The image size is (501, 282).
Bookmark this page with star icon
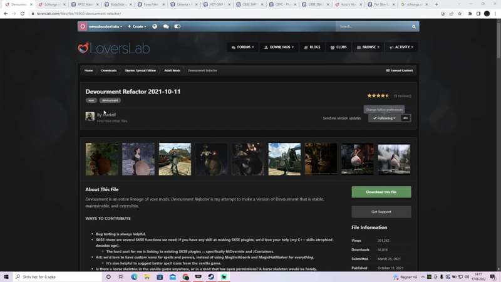[460, 13]
